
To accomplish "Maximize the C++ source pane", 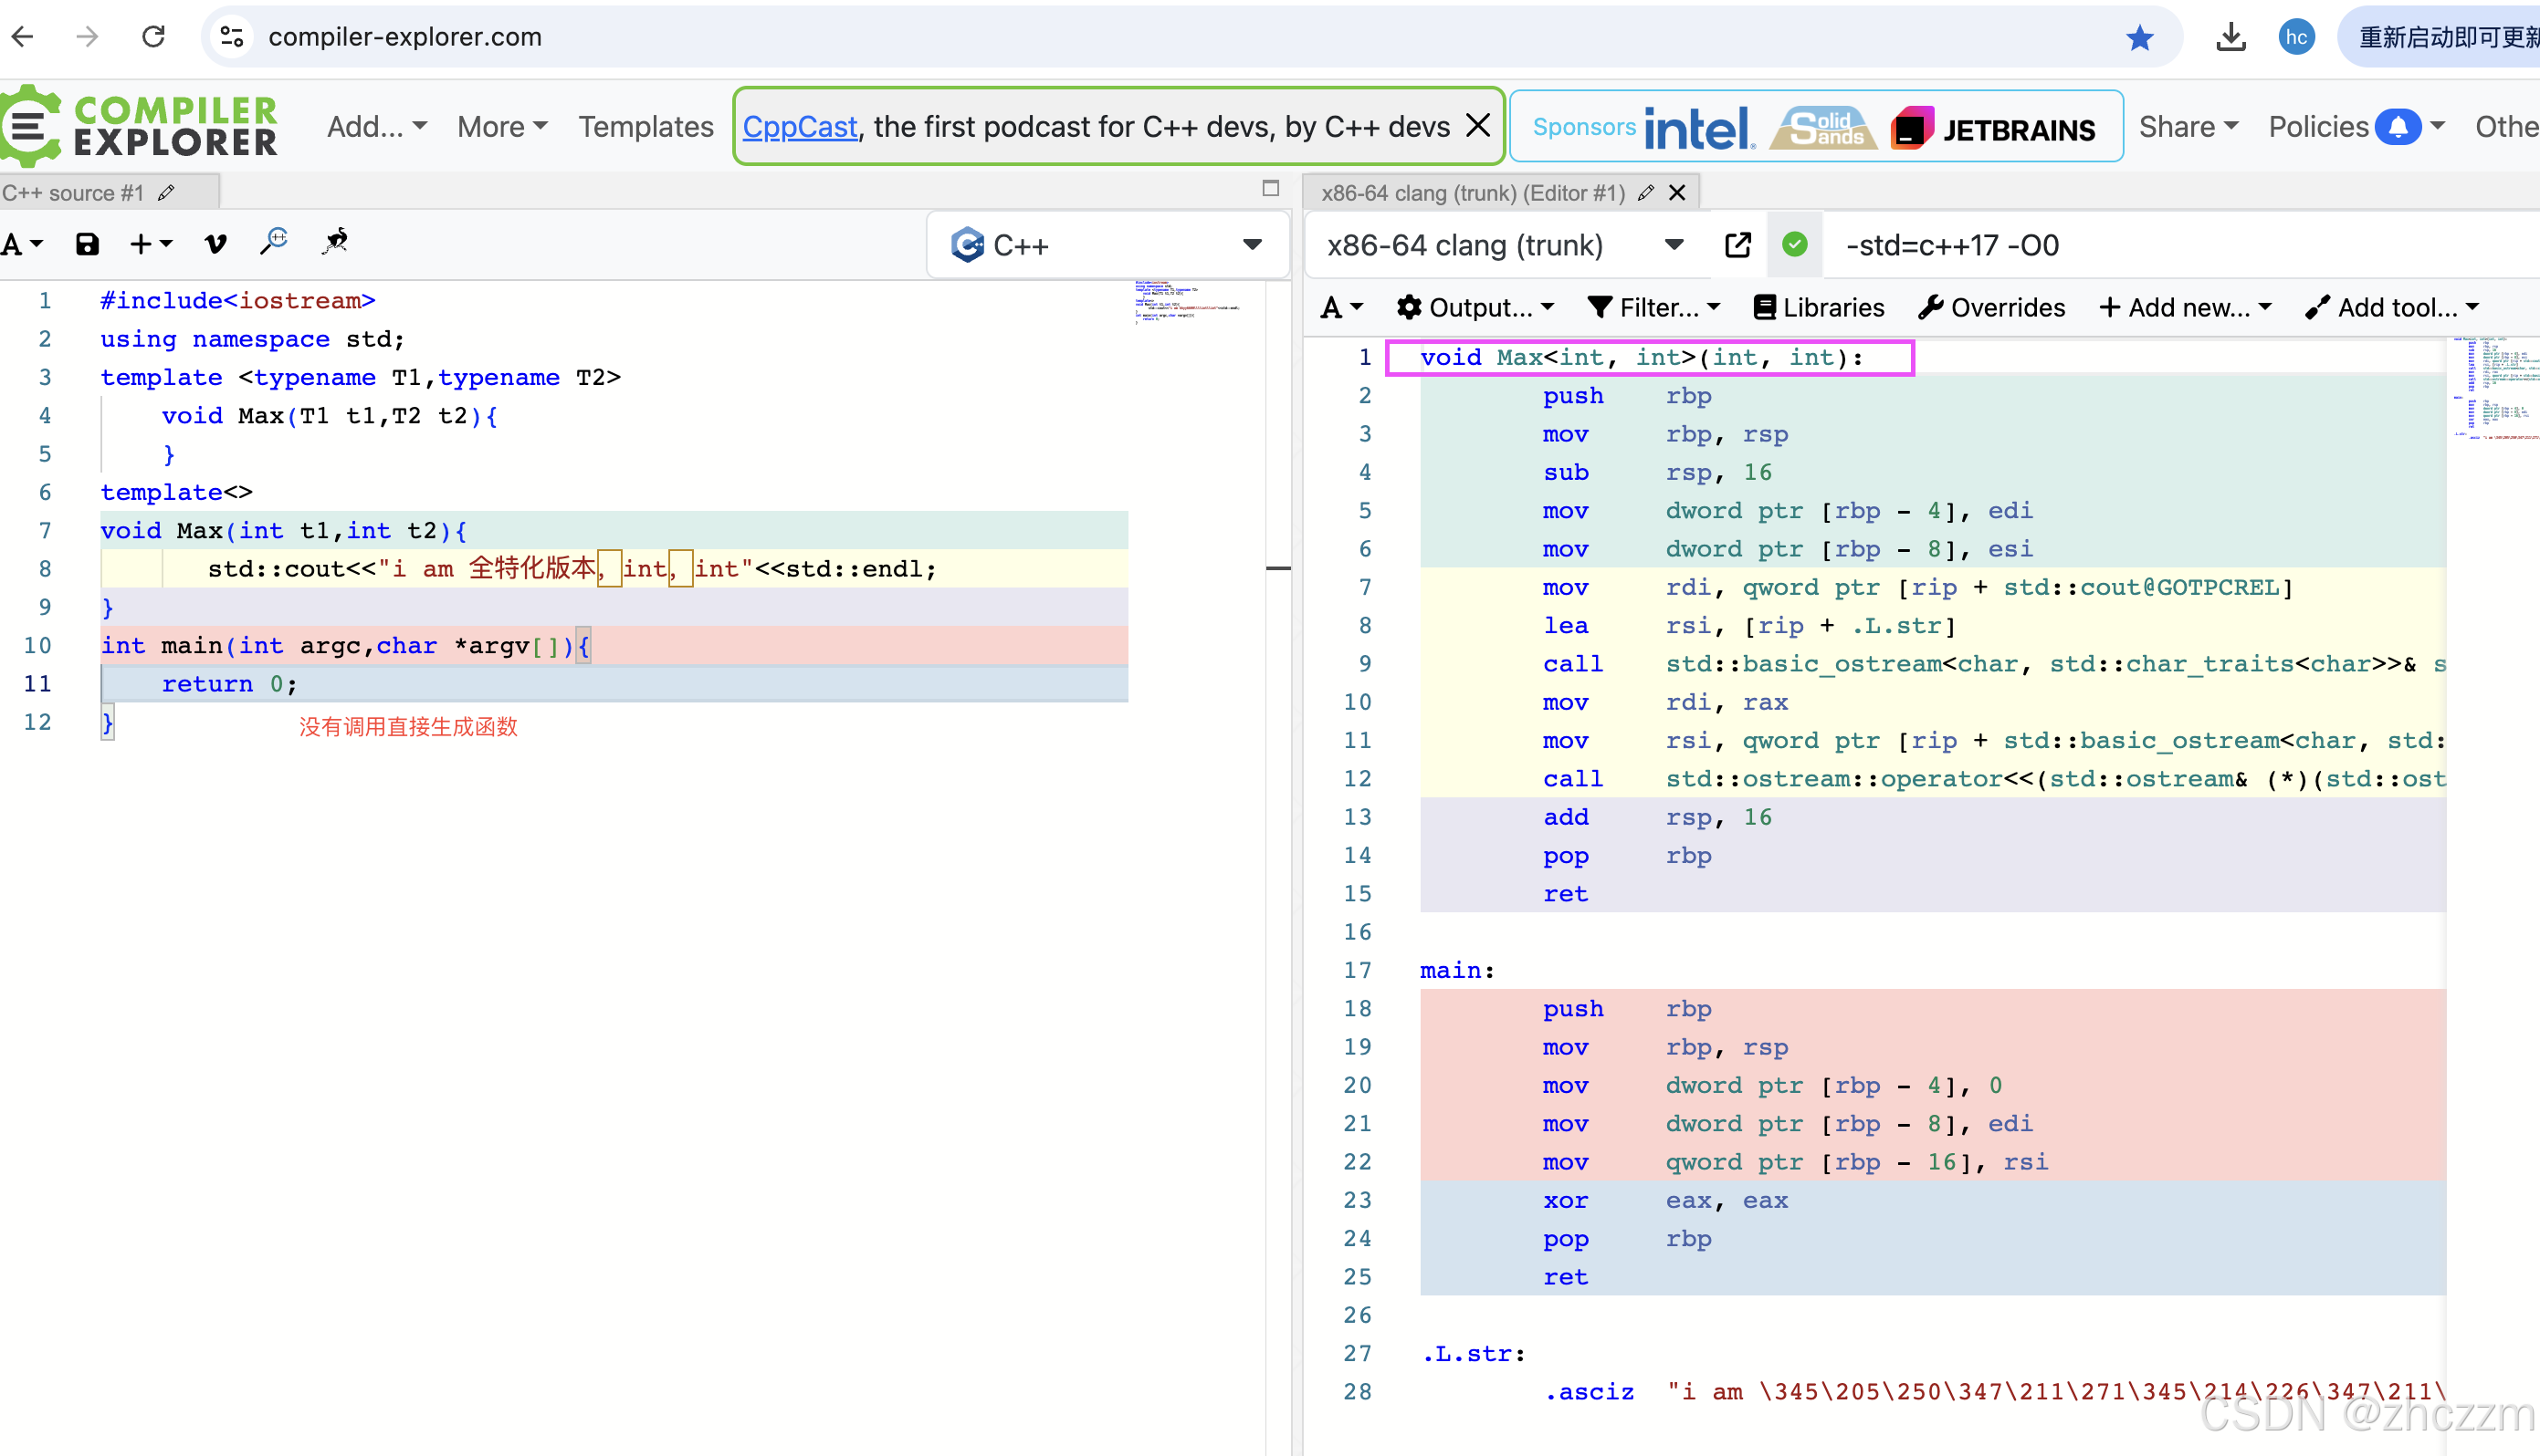I will pos(1271,188).
